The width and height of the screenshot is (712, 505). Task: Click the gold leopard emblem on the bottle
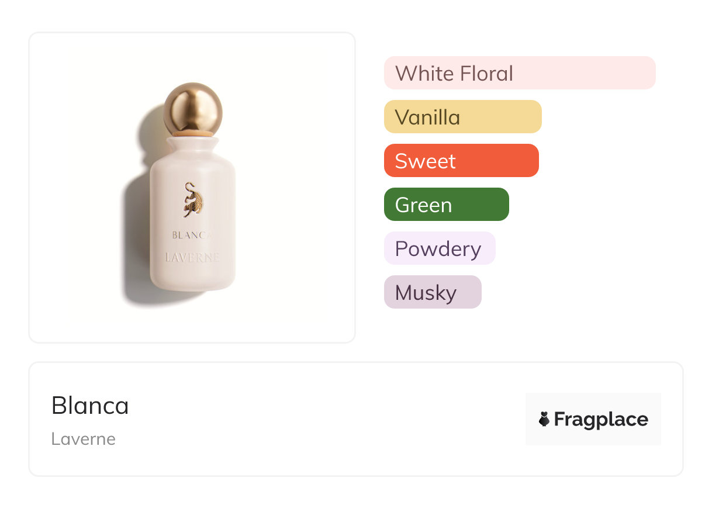tap(192, 200)
